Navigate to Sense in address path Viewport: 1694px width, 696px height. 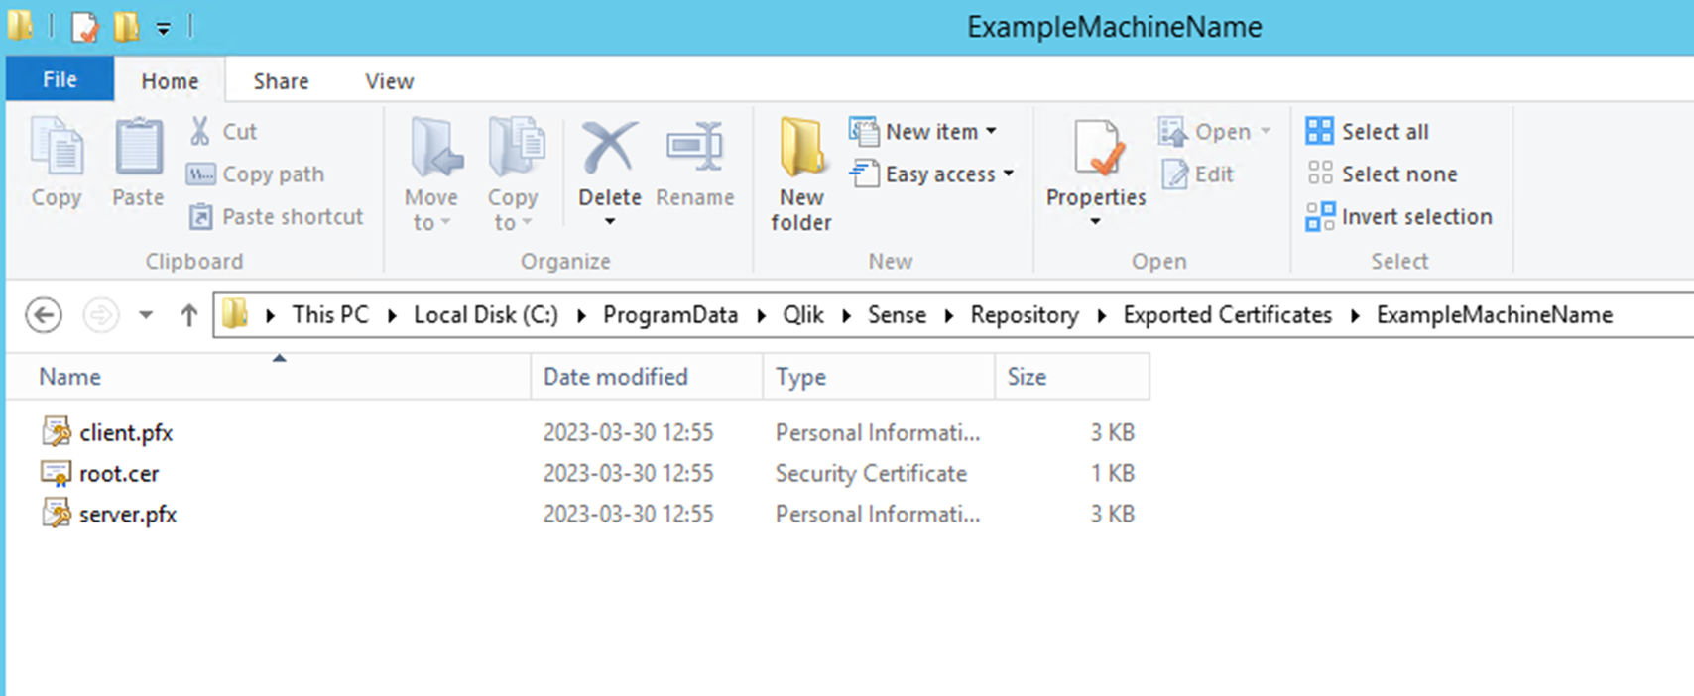pyautogui.click(x=897, y=315)
